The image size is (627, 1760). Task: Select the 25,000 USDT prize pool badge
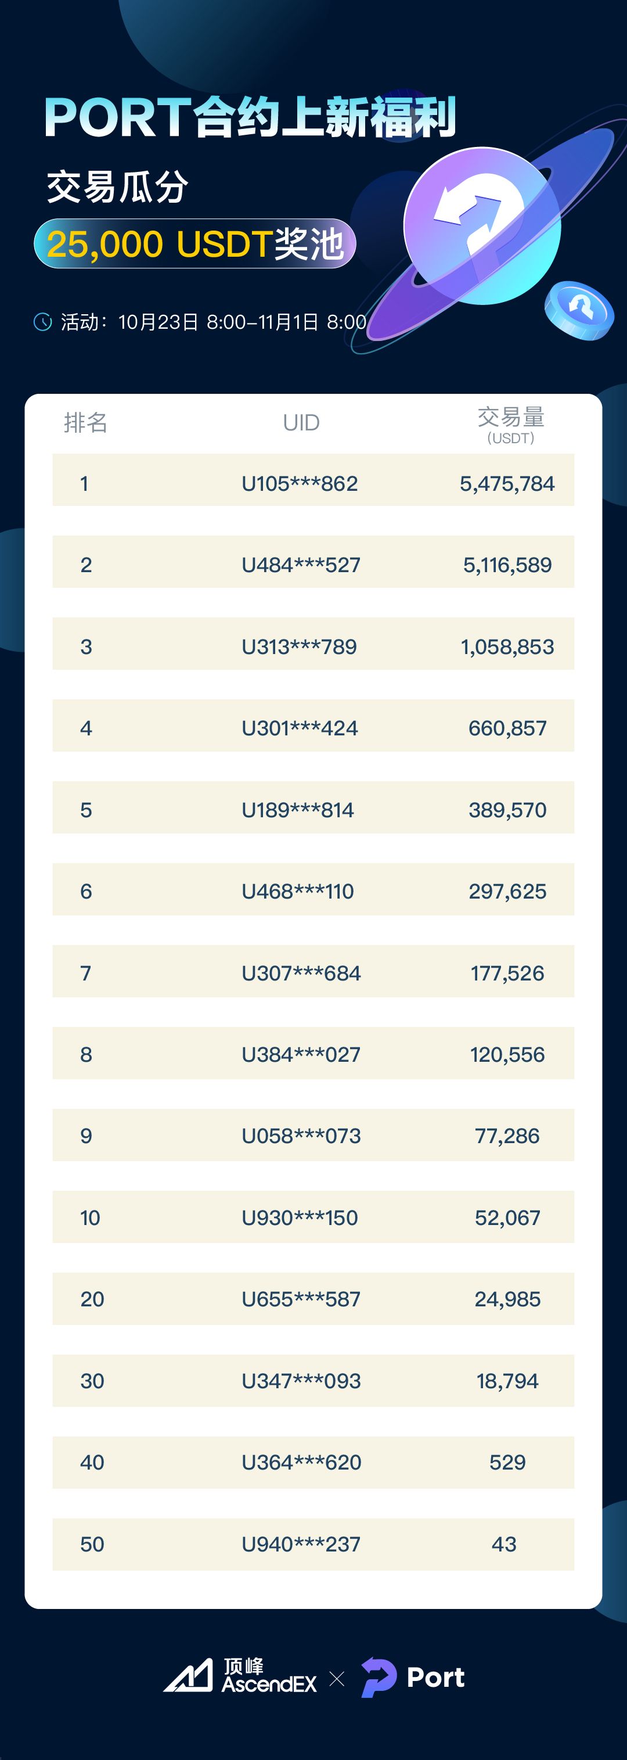[194, 244]
